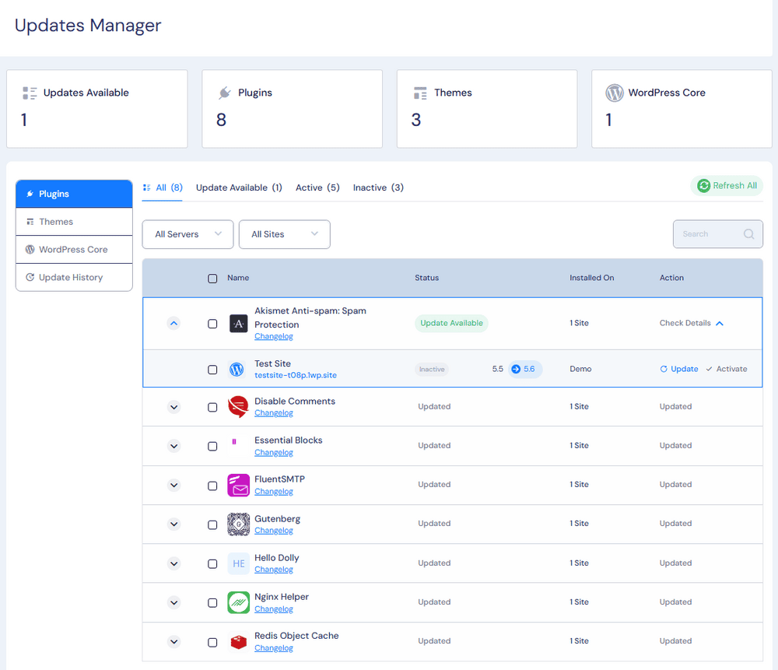Tick the Akismet Anti-spam checkbox
This screenshot has height=670, width=778.
pyautogui.click(x=212, y=324)
